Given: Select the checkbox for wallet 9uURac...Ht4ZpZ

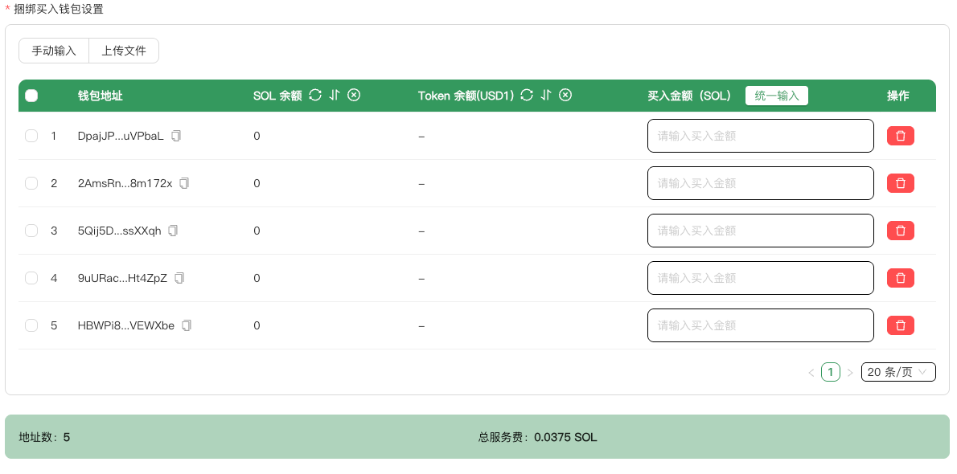Looking at the screenshot, I should pos(31,278).
